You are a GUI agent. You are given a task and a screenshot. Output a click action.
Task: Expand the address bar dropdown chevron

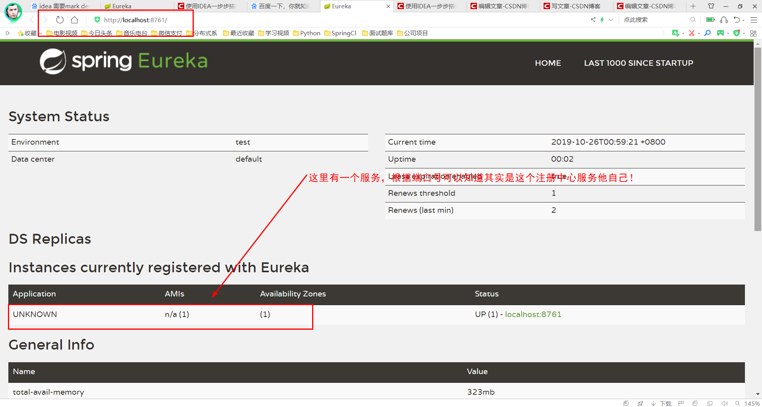tap(611, 20)
